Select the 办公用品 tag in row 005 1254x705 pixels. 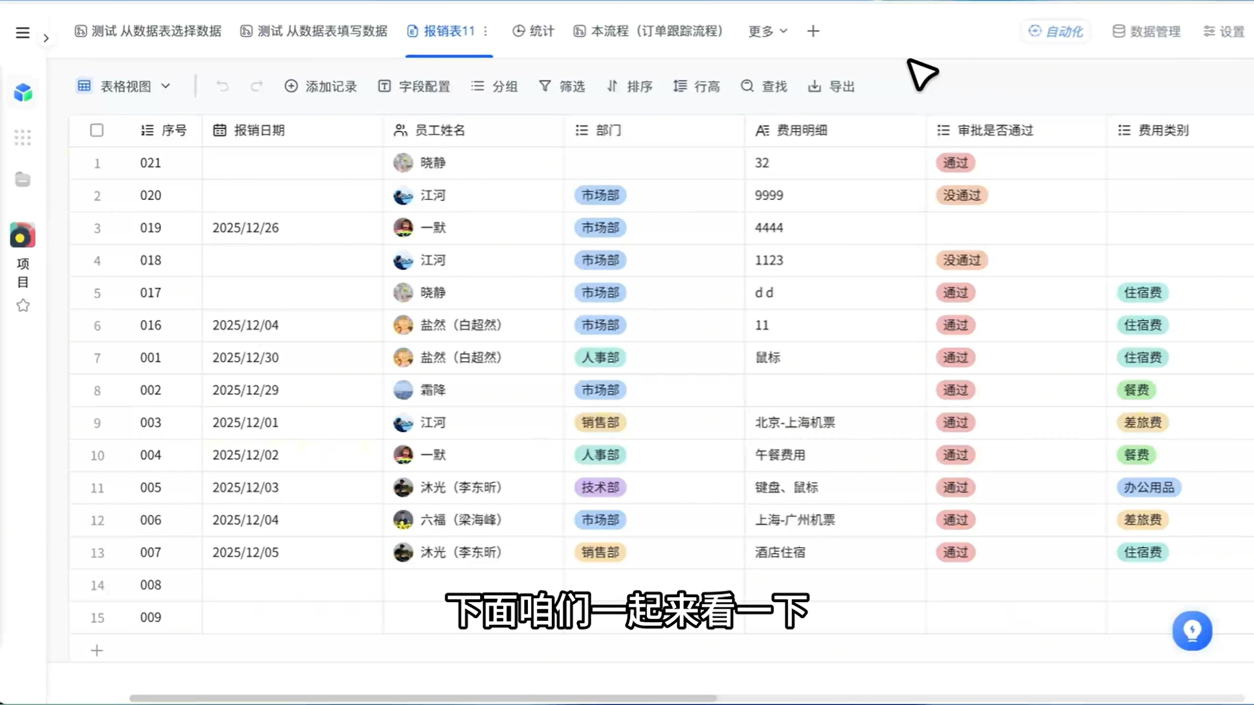[1149, 487]
